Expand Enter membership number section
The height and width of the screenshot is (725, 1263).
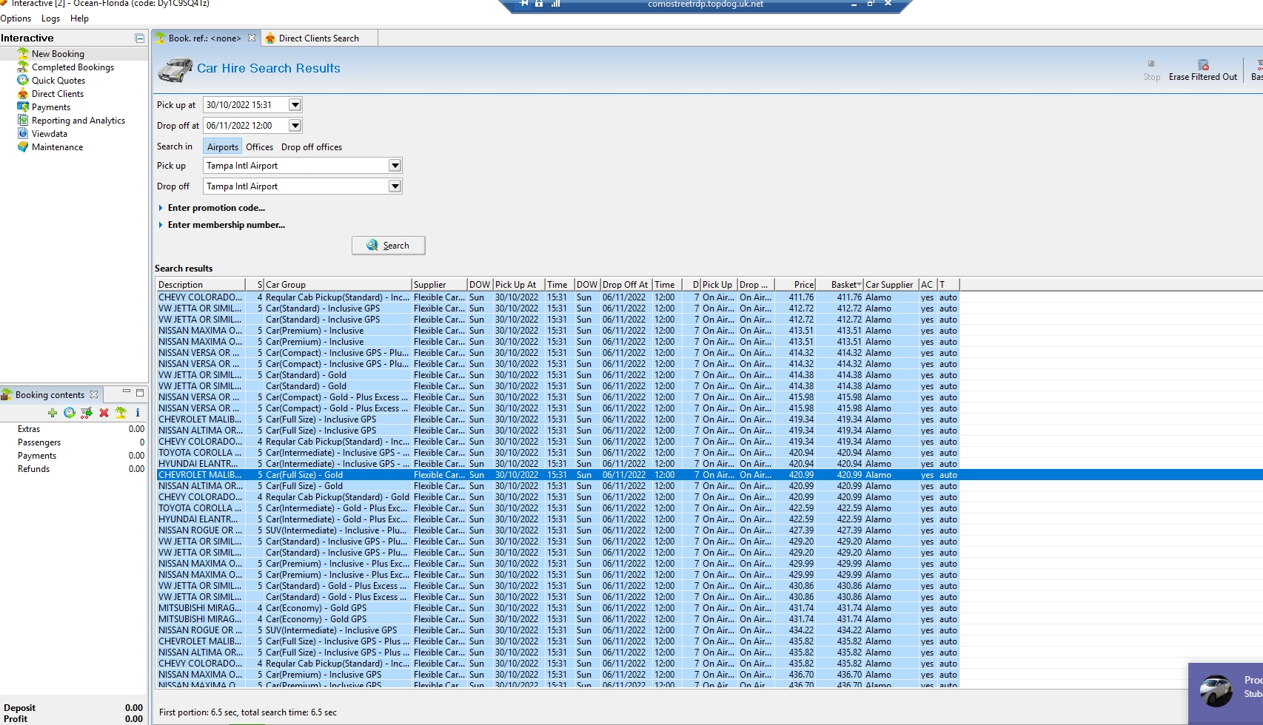click(161, 225)
